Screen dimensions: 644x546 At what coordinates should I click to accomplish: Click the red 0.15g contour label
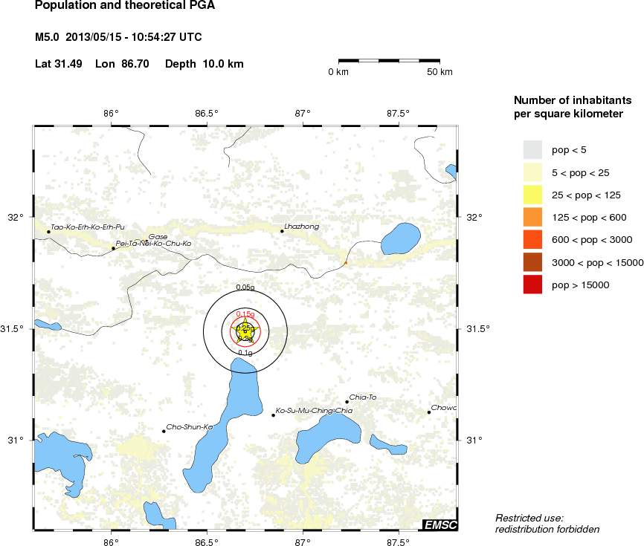(x=245, y=314)
